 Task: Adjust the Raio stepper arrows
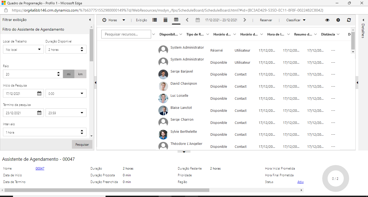click(58, 74)
